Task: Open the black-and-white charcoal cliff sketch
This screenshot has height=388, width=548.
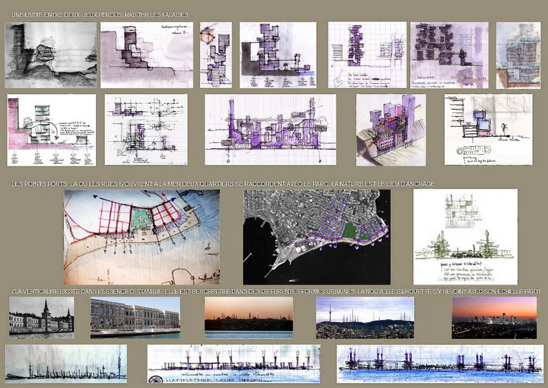Action: pyautogui.click(x=51, y=55)
